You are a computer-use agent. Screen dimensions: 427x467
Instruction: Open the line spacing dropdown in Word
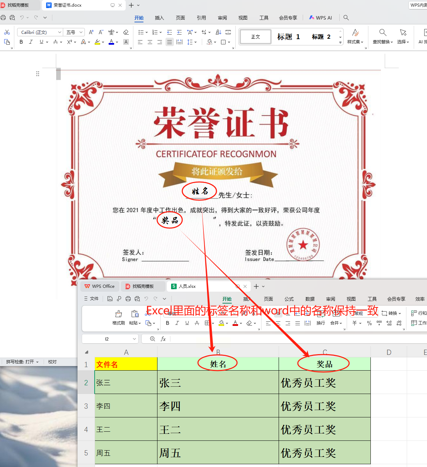pos(196,42)
